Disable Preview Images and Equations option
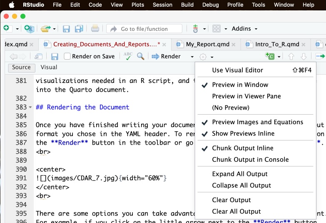The width and height of the screenshot is (326, 223). pos(257,122)
